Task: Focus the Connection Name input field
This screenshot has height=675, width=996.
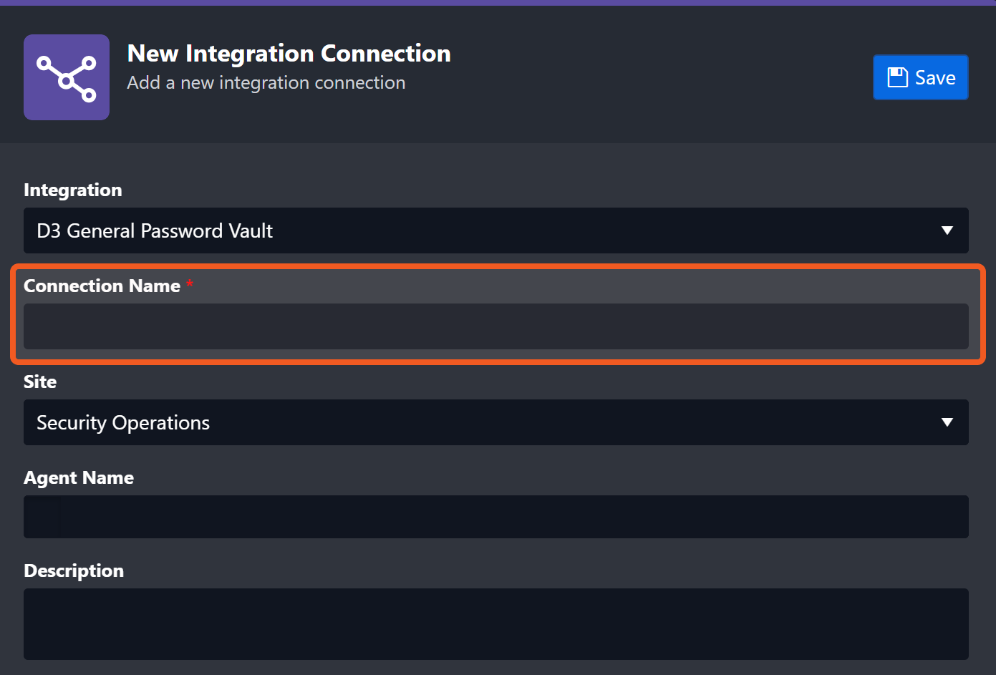Action: (495, 326)
